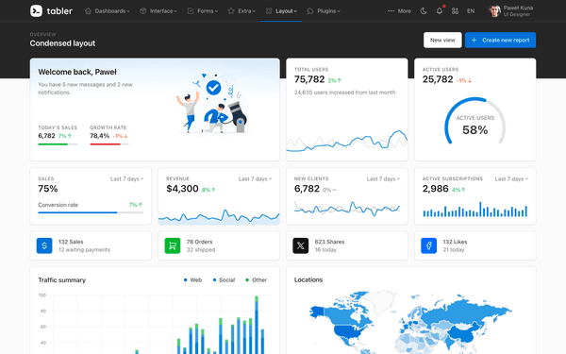
Task: Toggle the Other legend in Traffic summary
Action: pos(256,280)
